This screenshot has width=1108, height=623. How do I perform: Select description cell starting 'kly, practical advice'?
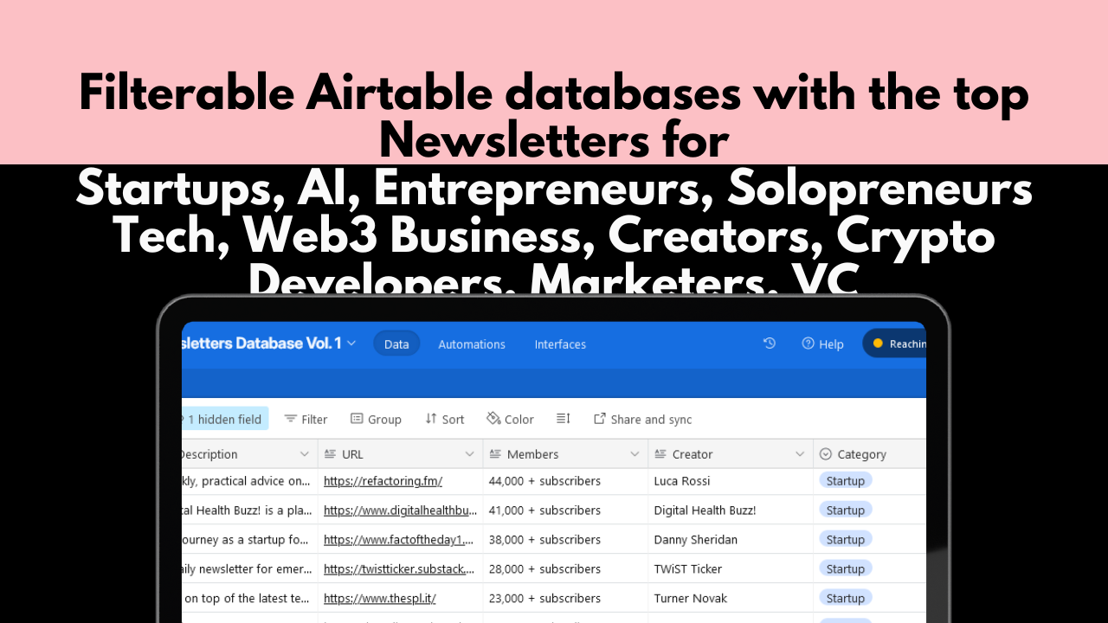[x=249, y=481]
